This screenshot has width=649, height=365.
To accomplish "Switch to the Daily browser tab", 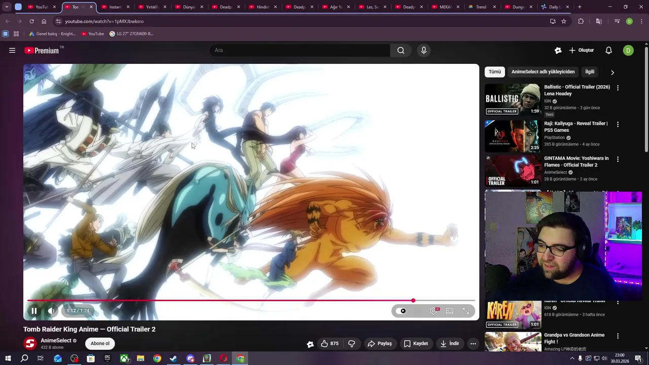I will 555,7.
